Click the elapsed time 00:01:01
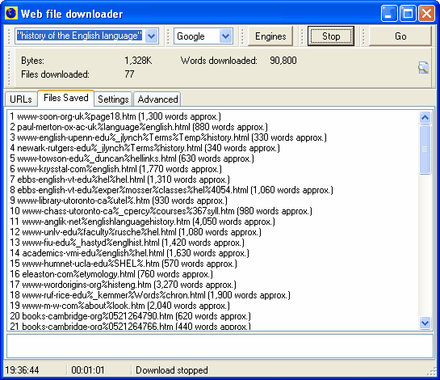The width and height of the screenshot is (440, 380). [x=87, y=369]
